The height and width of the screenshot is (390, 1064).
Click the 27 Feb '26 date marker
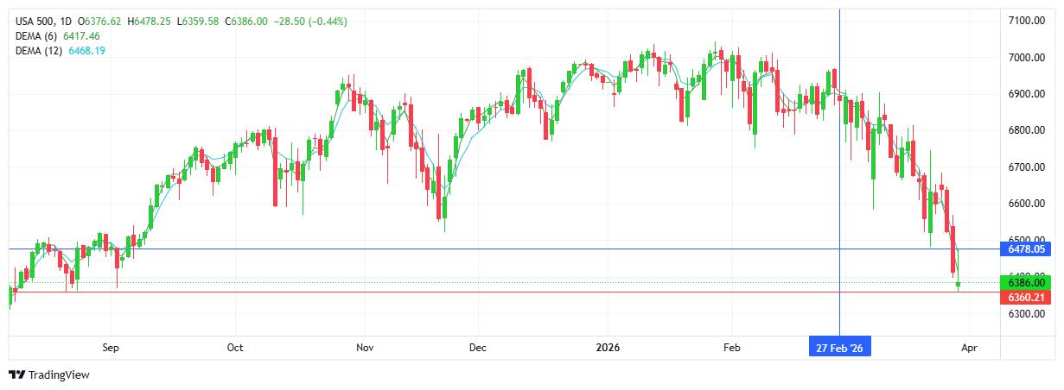point(839,348)
